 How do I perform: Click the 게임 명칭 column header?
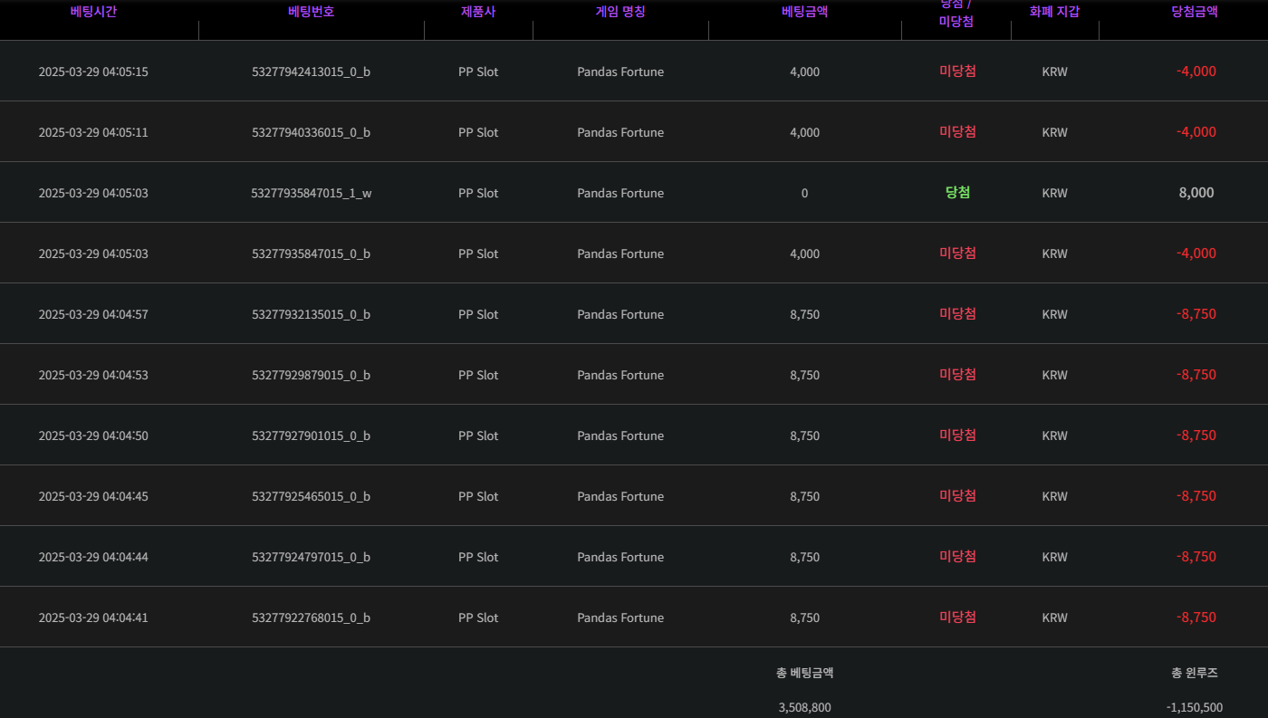(x=620, y=12)
